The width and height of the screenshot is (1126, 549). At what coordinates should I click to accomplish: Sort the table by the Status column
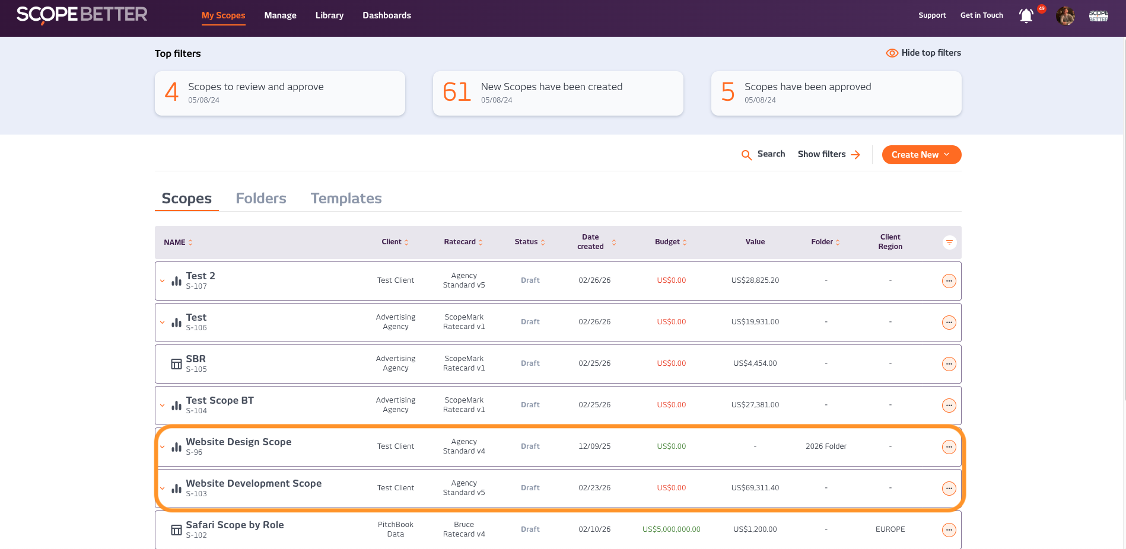point(530,242)
